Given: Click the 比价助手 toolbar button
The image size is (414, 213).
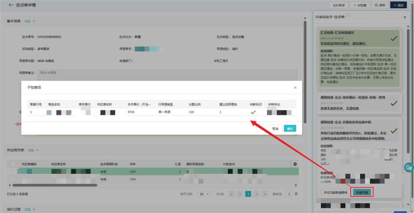Looking at the screenshot, I should [x=338, y=5].
